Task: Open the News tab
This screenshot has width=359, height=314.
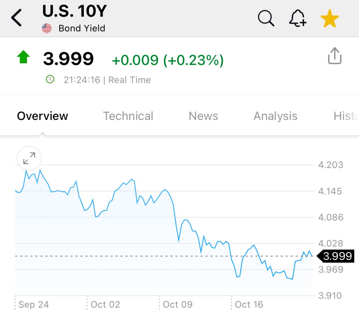Action: [203, 116]
